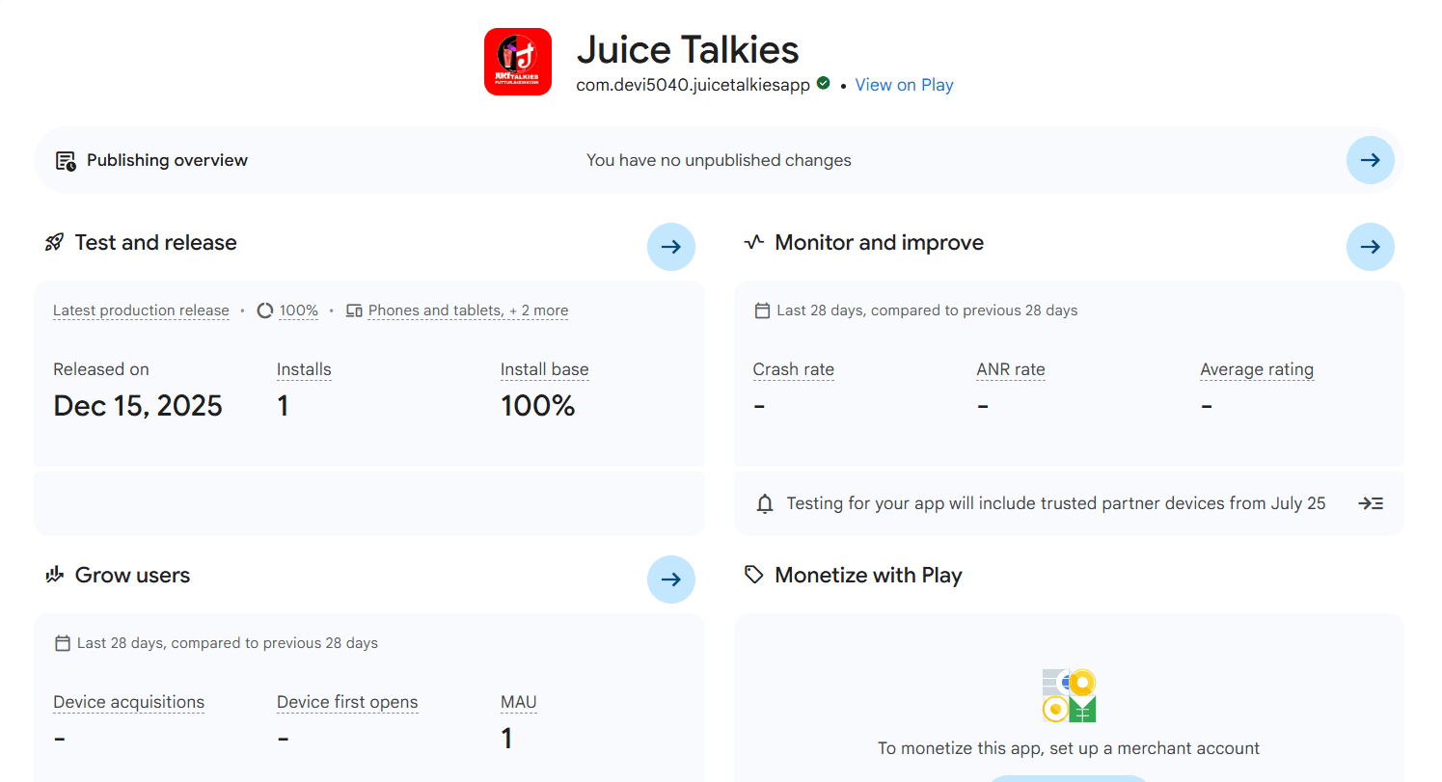The image size is (1442, 782).
Task: Click the merchant account illustration
Action: 1069,695
